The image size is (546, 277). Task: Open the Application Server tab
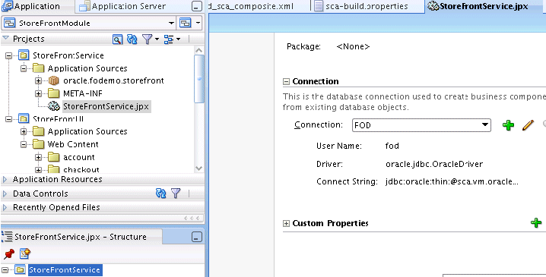tap(122, 6)
